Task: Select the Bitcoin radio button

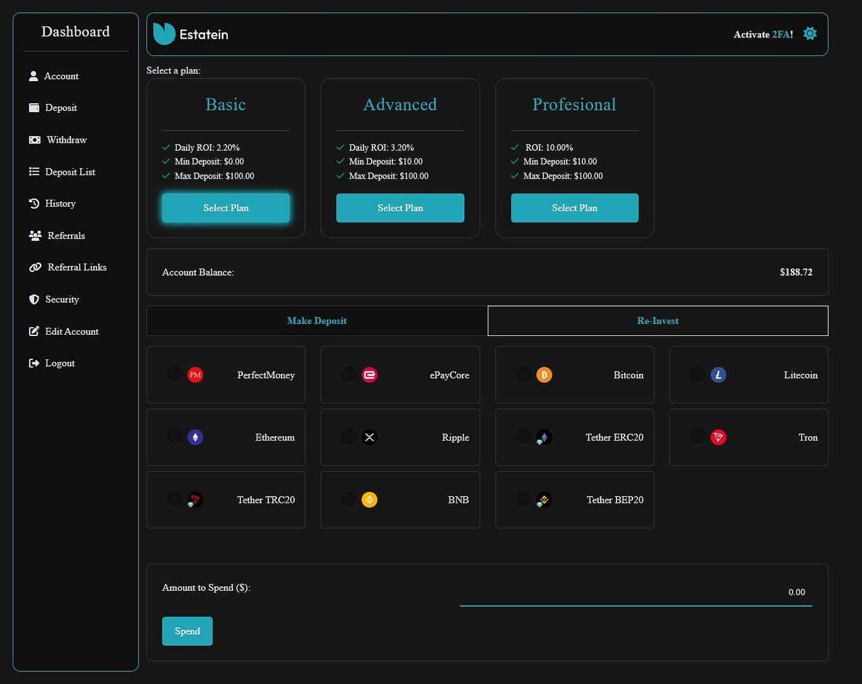Action: coord(523,375)
